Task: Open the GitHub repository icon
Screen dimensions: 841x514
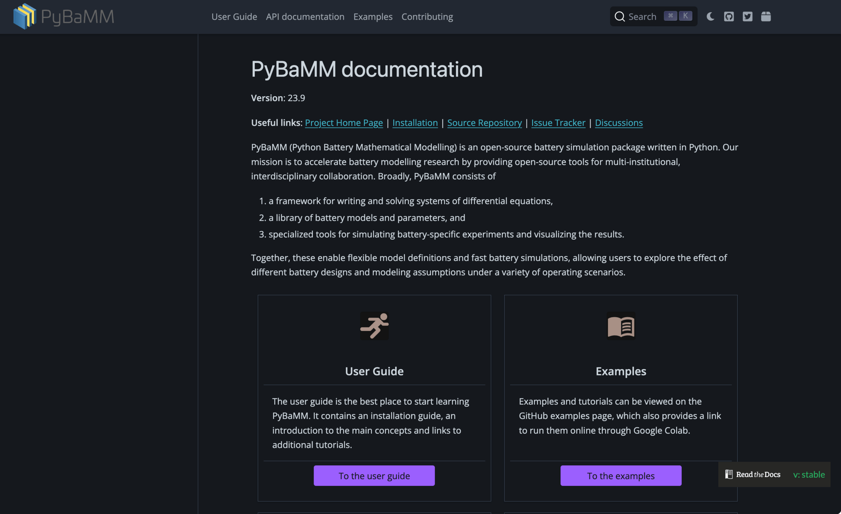Action: click(x=729, y=16)
